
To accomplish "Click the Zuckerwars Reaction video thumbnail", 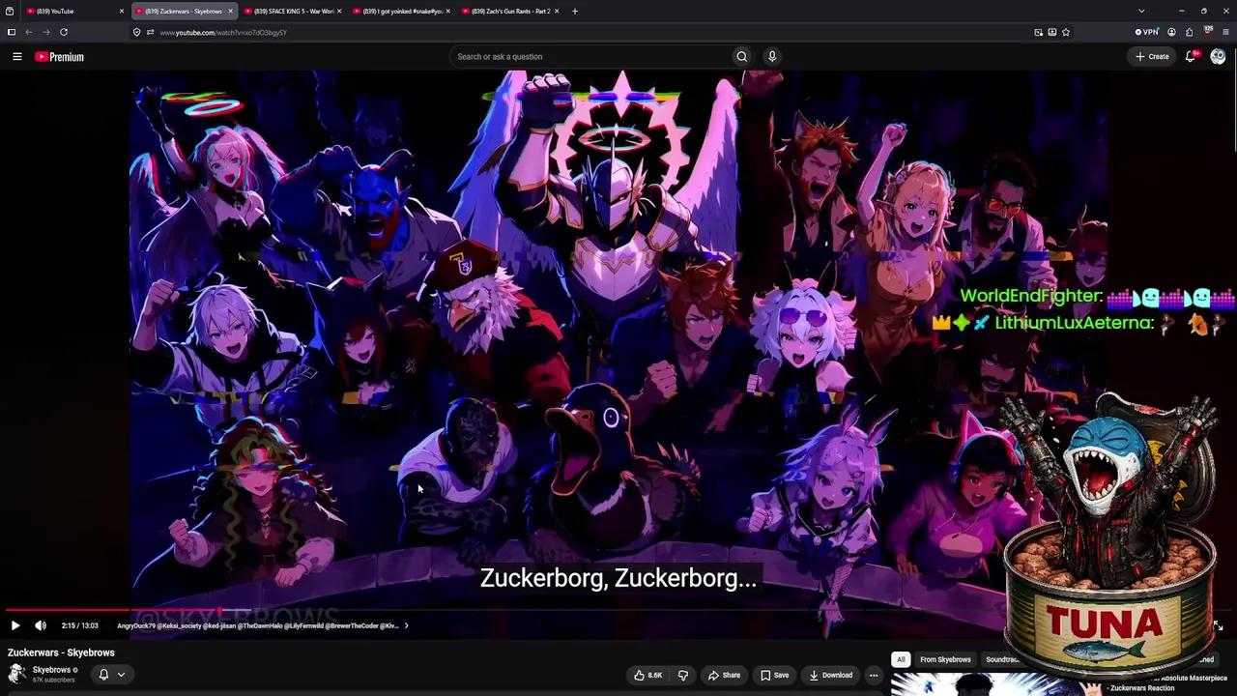I will [995, 684].
